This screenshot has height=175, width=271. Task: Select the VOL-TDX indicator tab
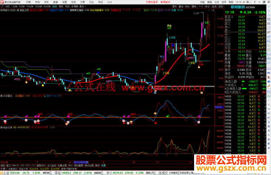pos(25,166)
